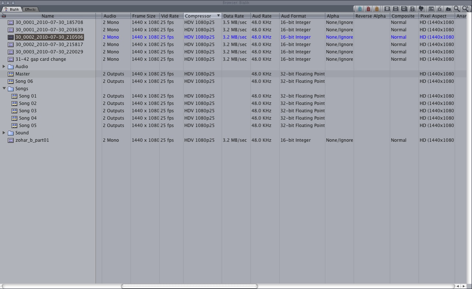Viewport: 472px width, 289px height.
Task: Select the Master sequence
Action: tap(22, 74)
